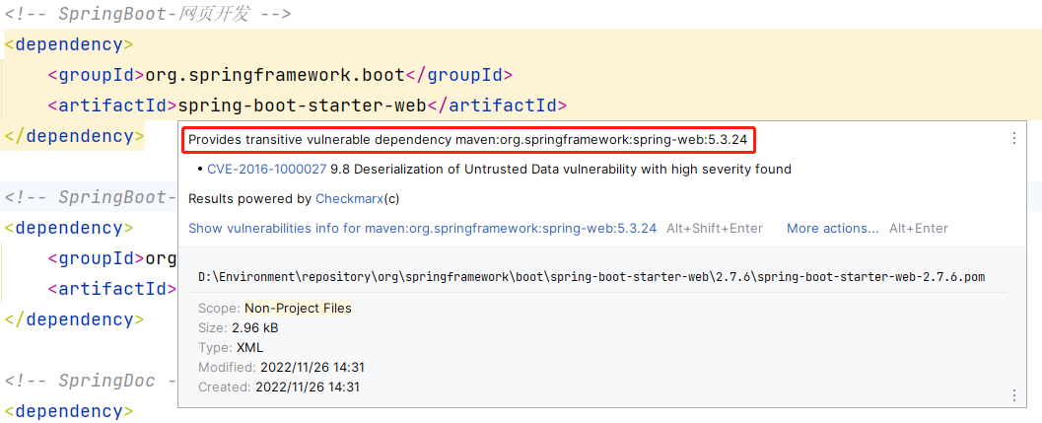The image size is (1042, 423).
Task: Open the popup's top kebab menu
Action: coord(1014,138)
